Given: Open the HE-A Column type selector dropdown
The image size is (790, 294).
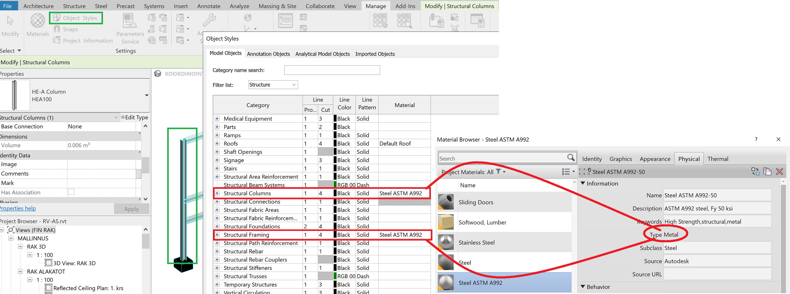Looking at the screenshot, I should point(147,96).
